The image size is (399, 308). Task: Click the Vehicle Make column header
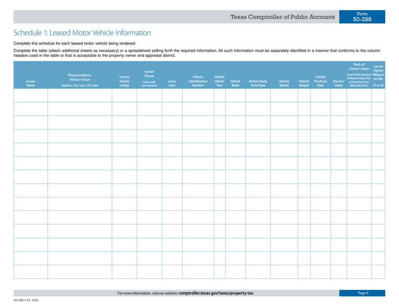pyautogui.click(x=235, y=83)
